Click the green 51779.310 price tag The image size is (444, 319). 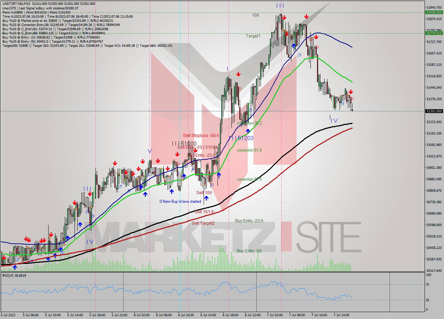click(434, 33)
